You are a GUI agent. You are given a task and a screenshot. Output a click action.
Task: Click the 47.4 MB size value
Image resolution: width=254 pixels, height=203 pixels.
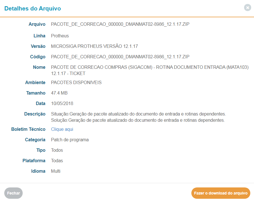(x=59, y=93)
